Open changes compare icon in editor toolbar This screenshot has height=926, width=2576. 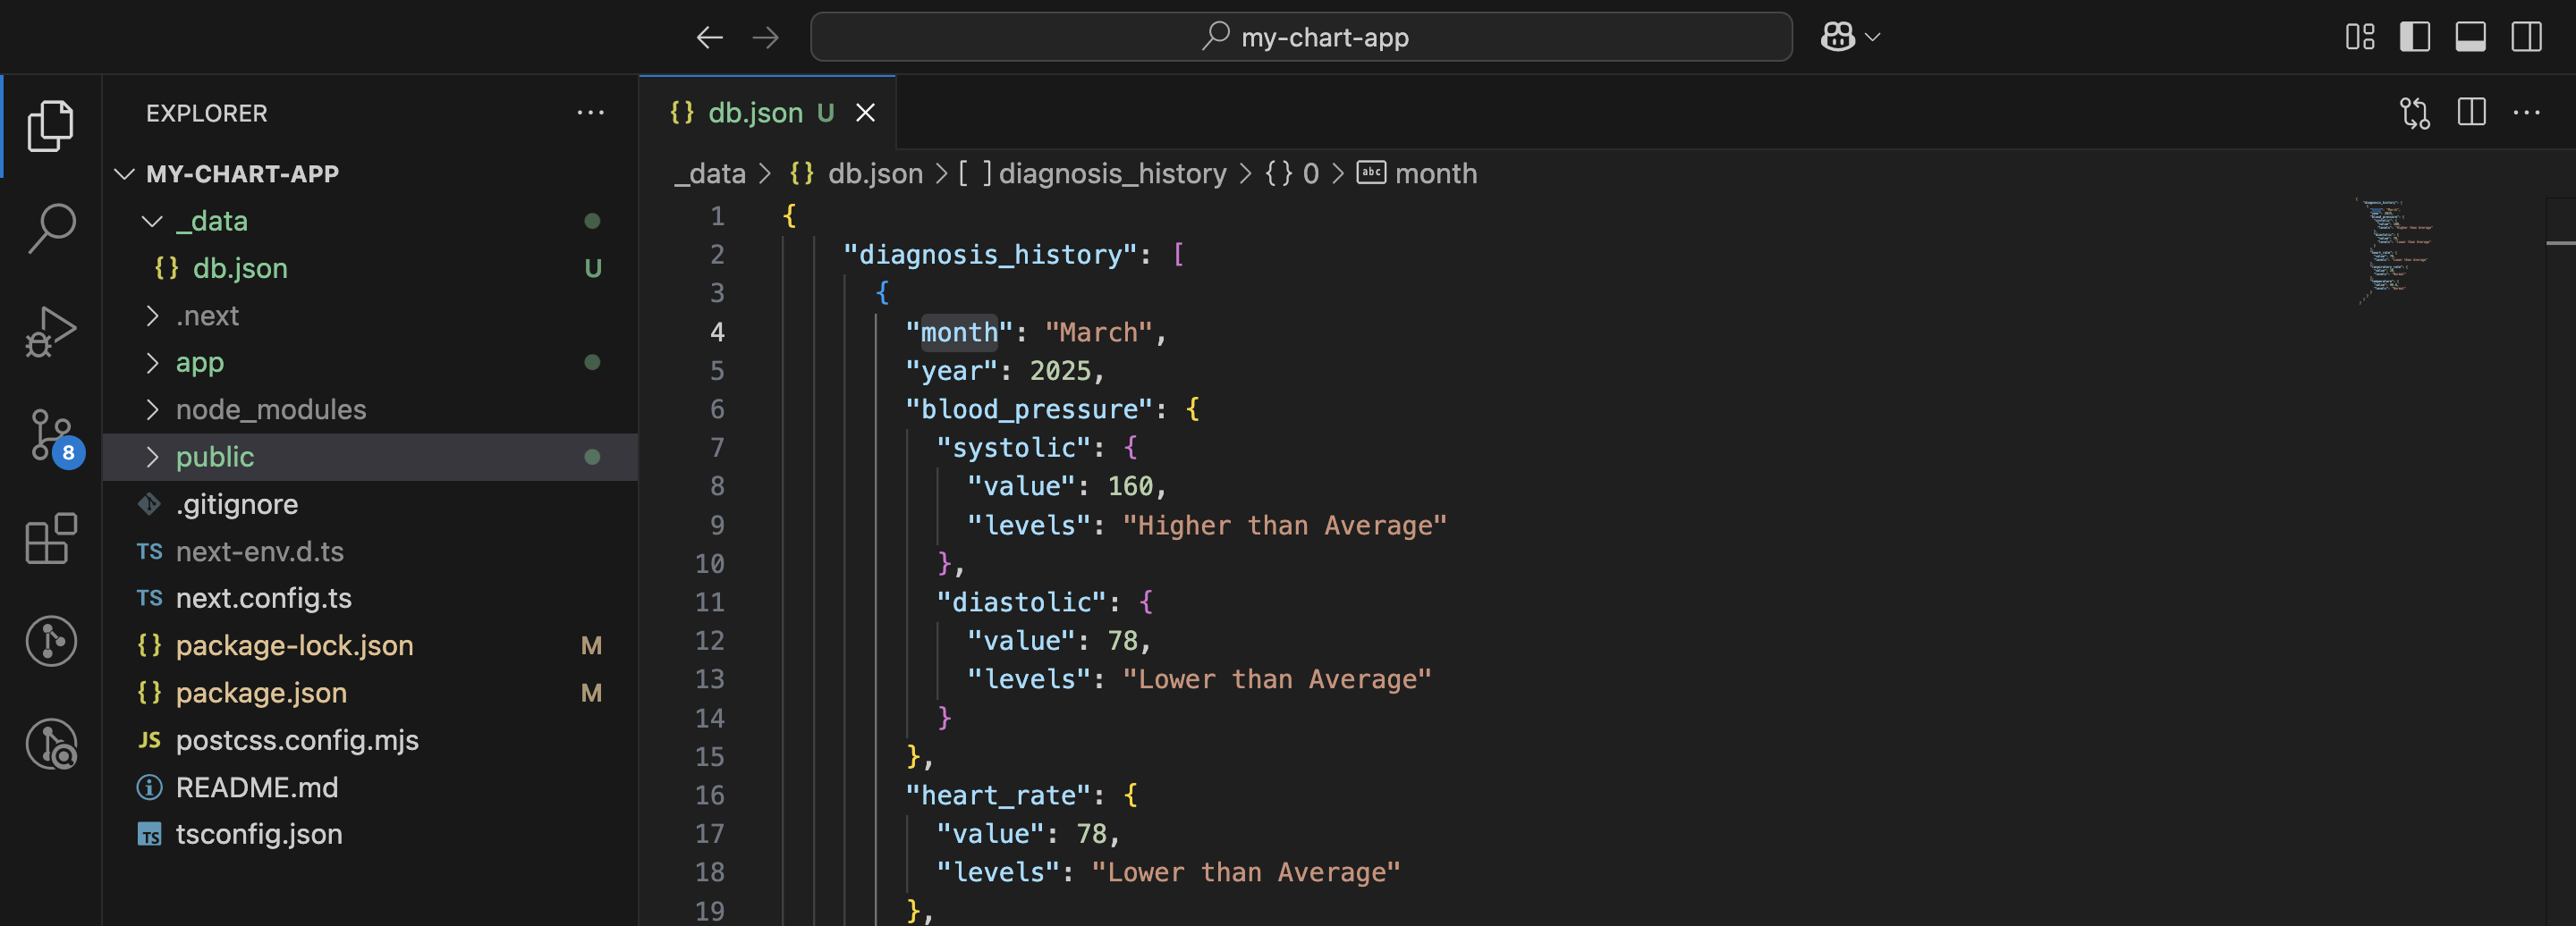2415,113
